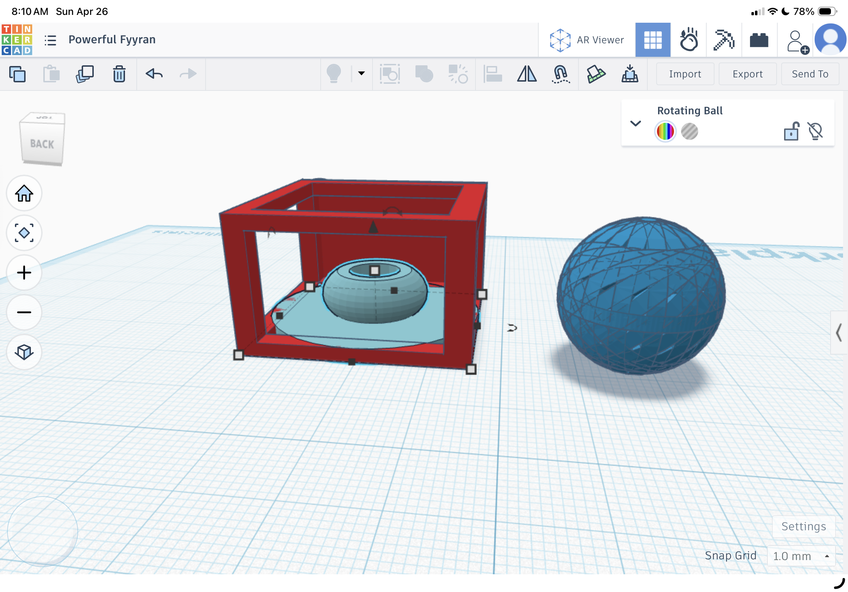Click the Import button
This screenshot has height=592, width=848.
685,74
